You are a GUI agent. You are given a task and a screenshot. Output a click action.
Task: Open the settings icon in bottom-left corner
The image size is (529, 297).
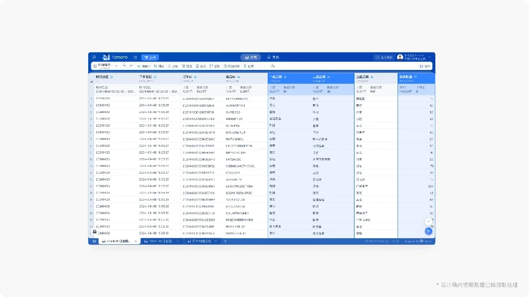[94, 241]
